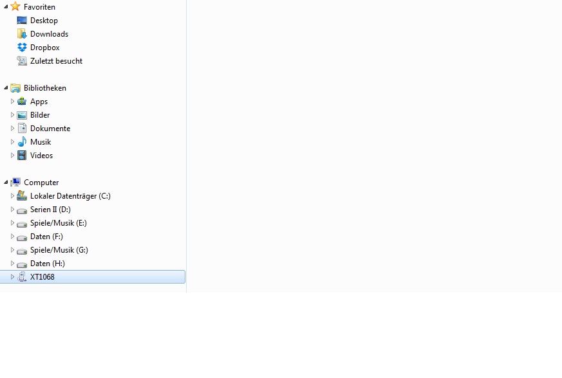
Task: Click the Videos library film icon
Action: 22,156
